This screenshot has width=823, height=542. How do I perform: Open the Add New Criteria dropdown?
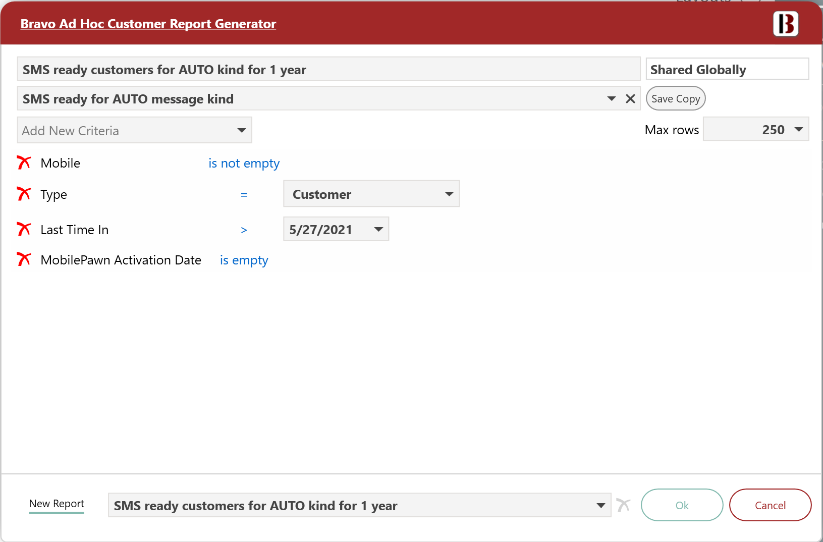click(x=241, y=131)
